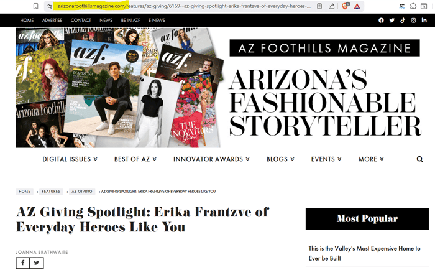Open the Valley's Most Expensive Home article
This screenshot has height=270, width=435.
click(x=364, y=253)
